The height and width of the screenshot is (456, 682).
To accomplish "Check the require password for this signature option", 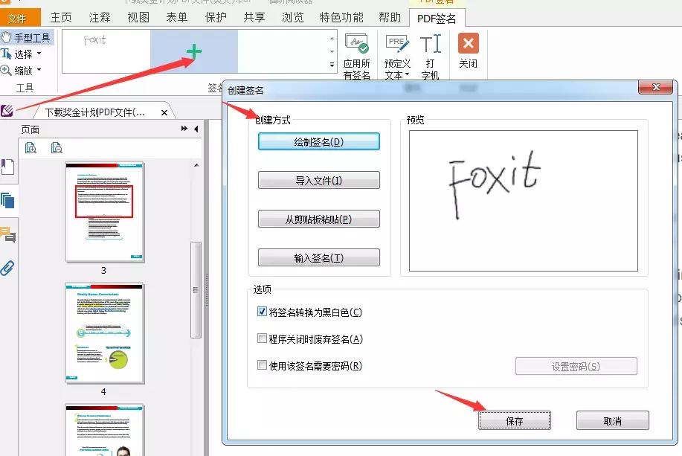I will point(262,366).
